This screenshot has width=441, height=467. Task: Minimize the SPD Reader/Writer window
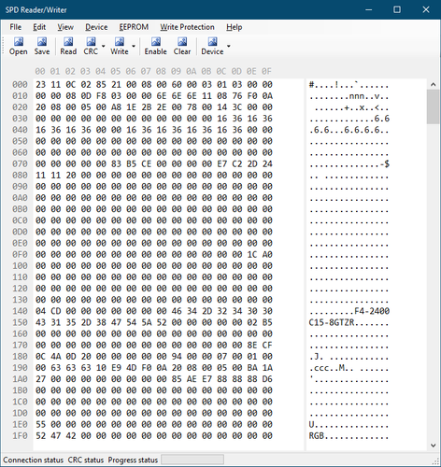(x=369, y=9)
